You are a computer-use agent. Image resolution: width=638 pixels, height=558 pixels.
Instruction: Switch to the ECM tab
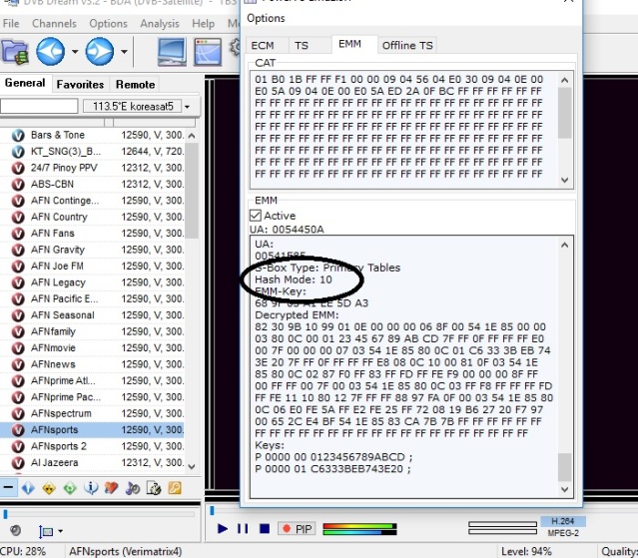coord(263,46)
